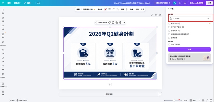Open the PDF 標準 file type dropdown
The image size is (214, 102).
(189, 19)
